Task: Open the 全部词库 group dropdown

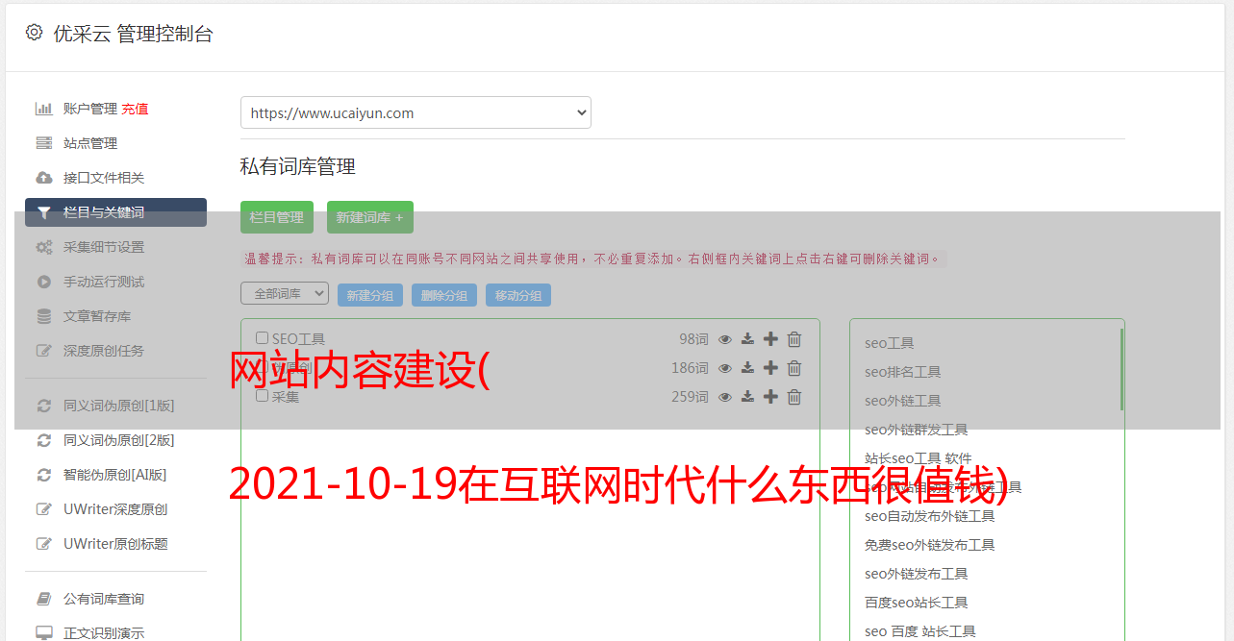Action: (x=285, y=293)
